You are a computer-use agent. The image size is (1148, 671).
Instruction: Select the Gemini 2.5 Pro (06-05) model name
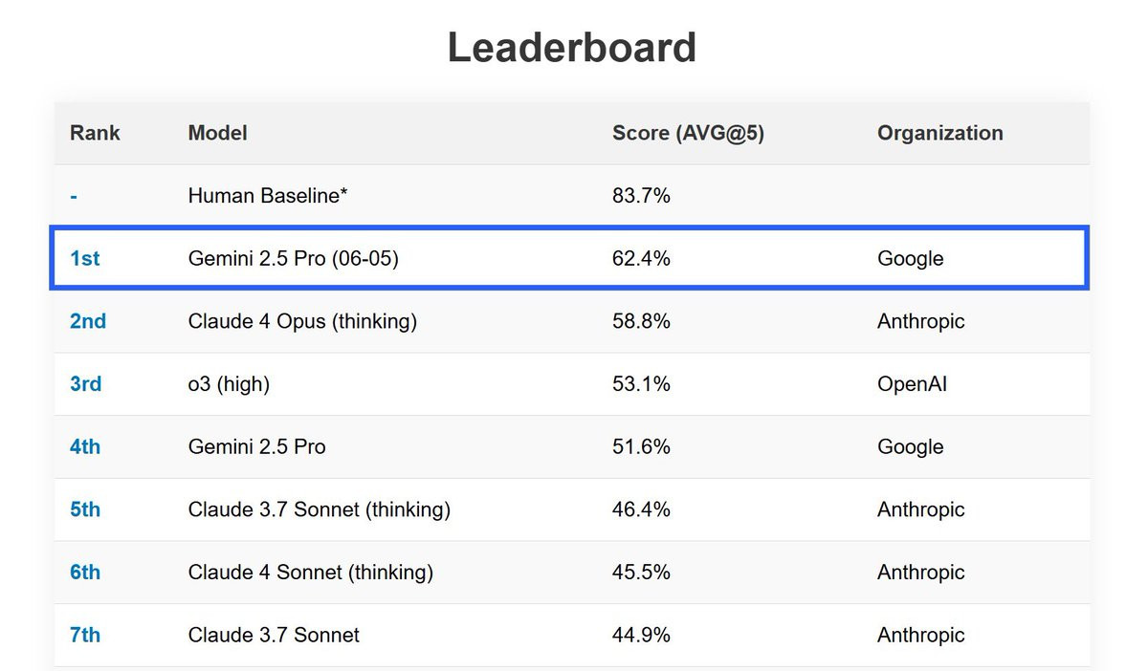[293, 258]
